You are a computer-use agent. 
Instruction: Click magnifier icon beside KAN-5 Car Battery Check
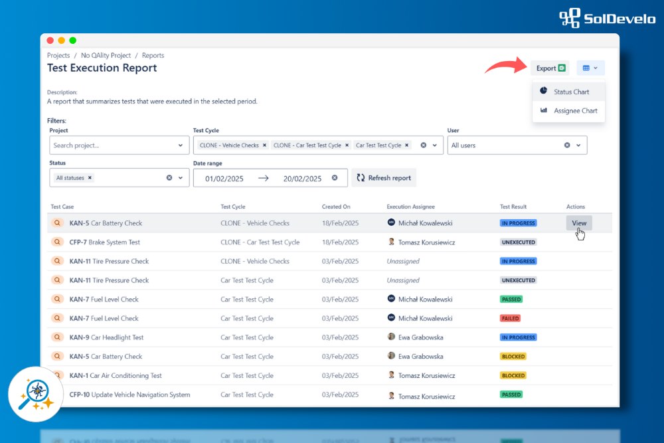57,223
